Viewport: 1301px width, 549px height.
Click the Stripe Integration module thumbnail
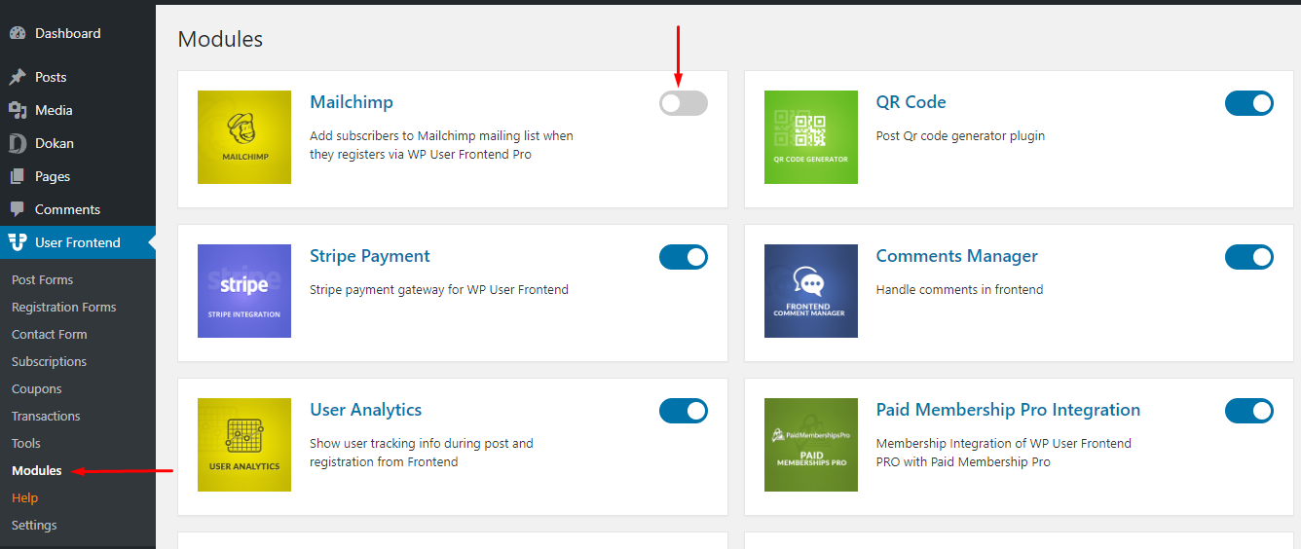click(x=244, y=291)
